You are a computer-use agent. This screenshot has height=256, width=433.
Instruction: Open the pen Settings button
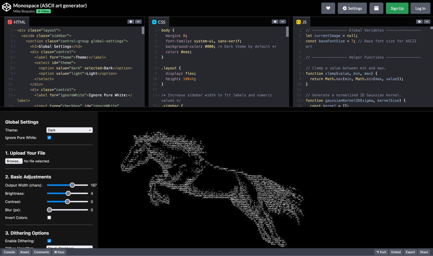pyautogui.click(x=352, y=8)
